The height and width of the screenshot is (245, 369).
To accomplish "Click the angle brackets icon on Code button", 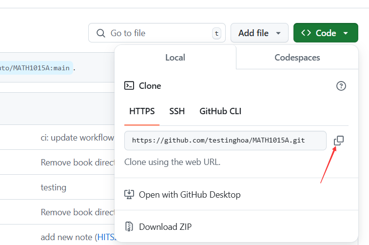I will (306, 33).
